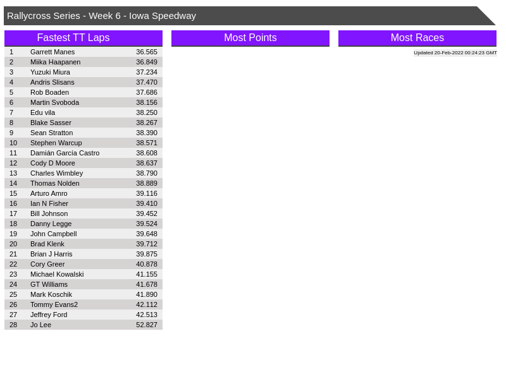Open Tommy Evans2 driver entry
Image resolution: width=506 pixels, height=379 pixels.
54,304
